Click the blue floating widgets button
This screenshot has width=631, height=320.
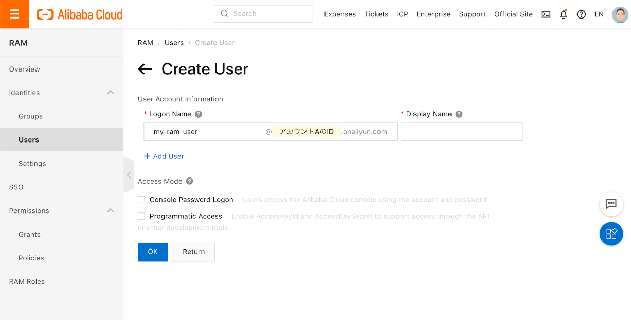(x=611, y=234)
